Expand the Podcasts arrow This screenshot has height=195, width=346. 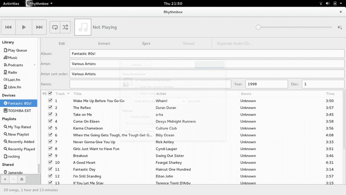[35, 65]
